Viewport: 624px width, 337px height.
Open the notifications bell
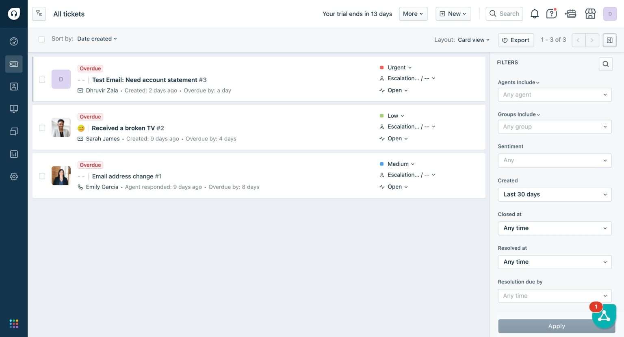534,13
